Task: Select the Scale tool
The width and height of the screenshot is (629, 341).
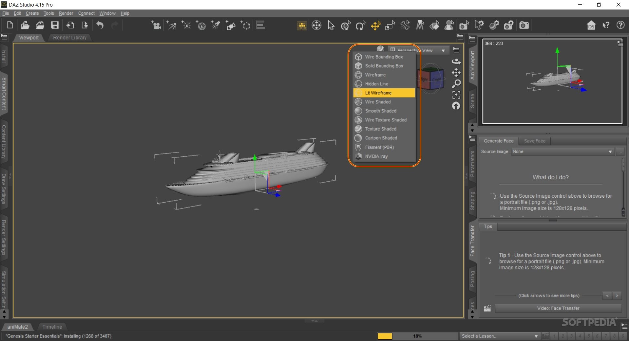Action: click(x=390, y=25)
